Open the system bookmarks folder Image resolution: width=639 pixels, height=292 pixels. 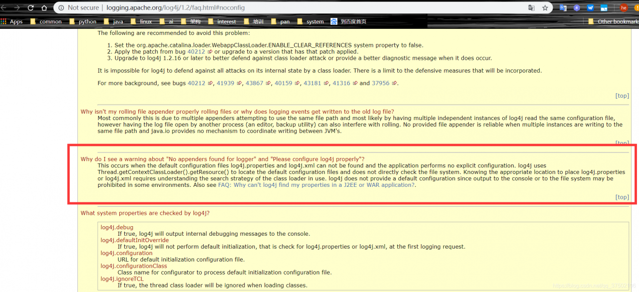click(310, 21)
